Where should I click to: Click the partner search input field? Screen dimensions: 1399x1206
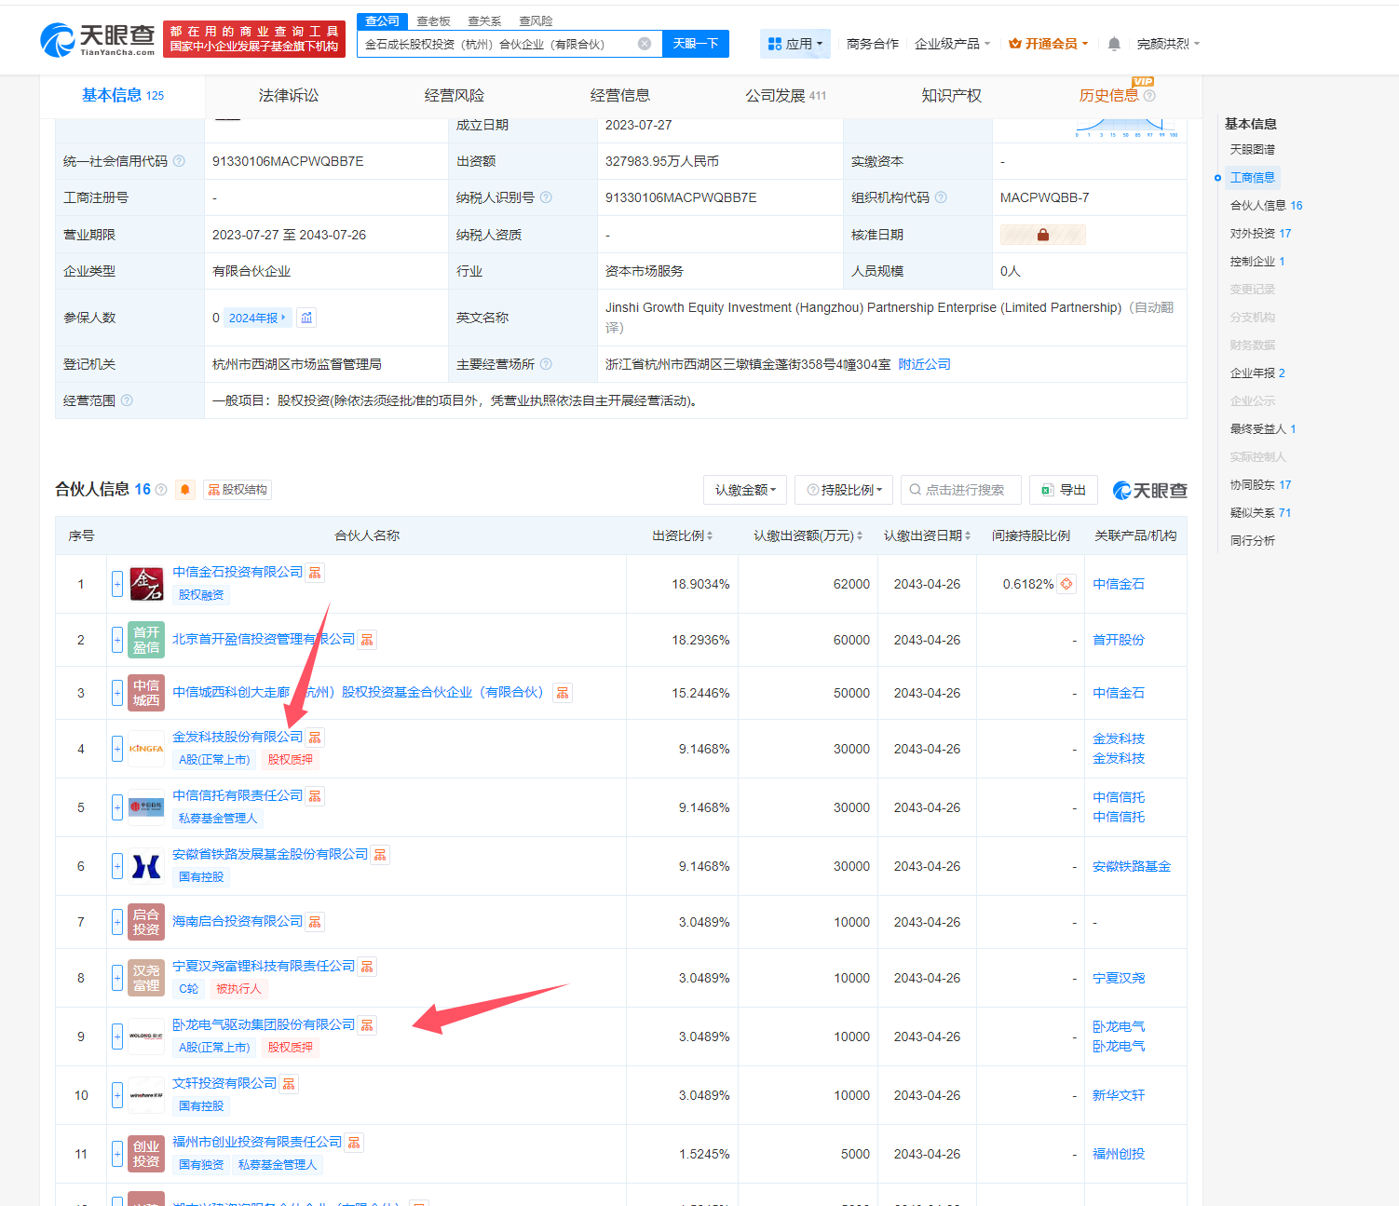961,490
